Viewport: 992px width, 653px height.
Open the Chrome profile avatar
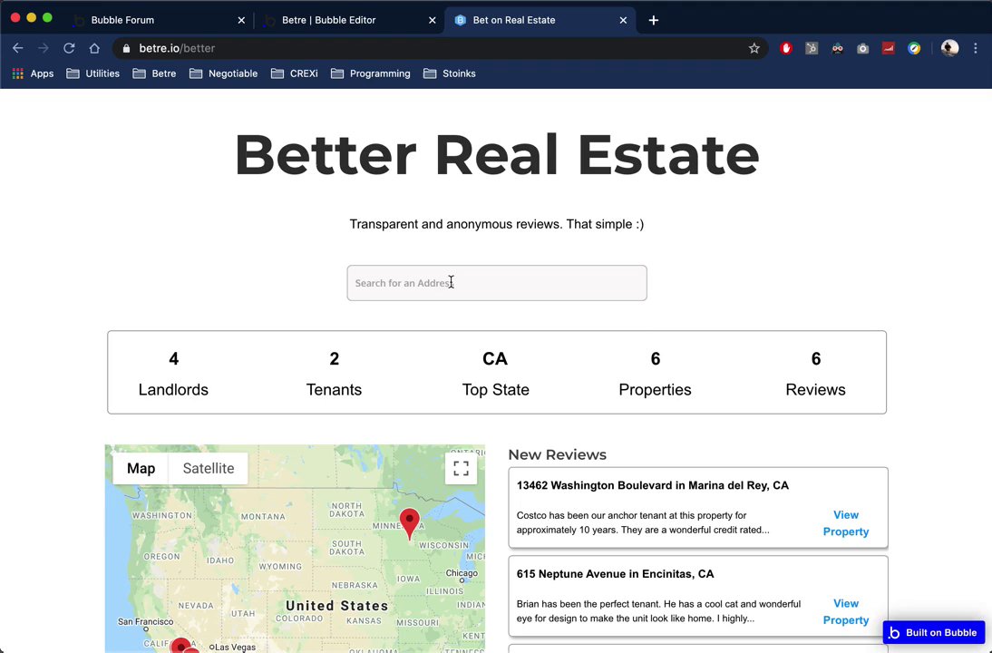click(x=949, y=48)
